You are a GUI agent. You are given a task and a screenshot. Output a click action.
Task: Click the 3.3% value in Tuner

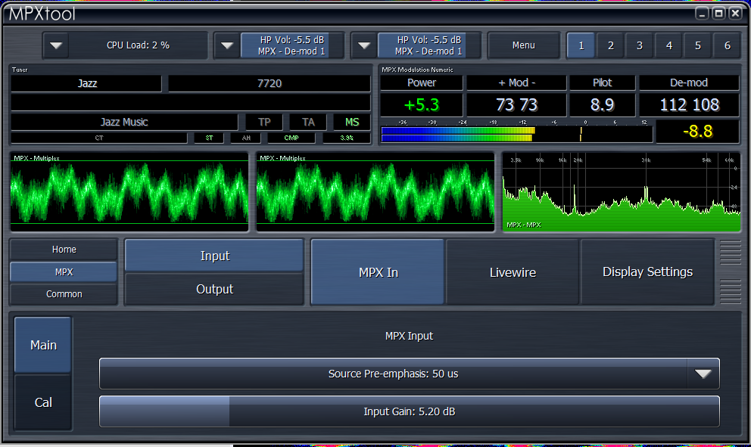click(347, 138)
